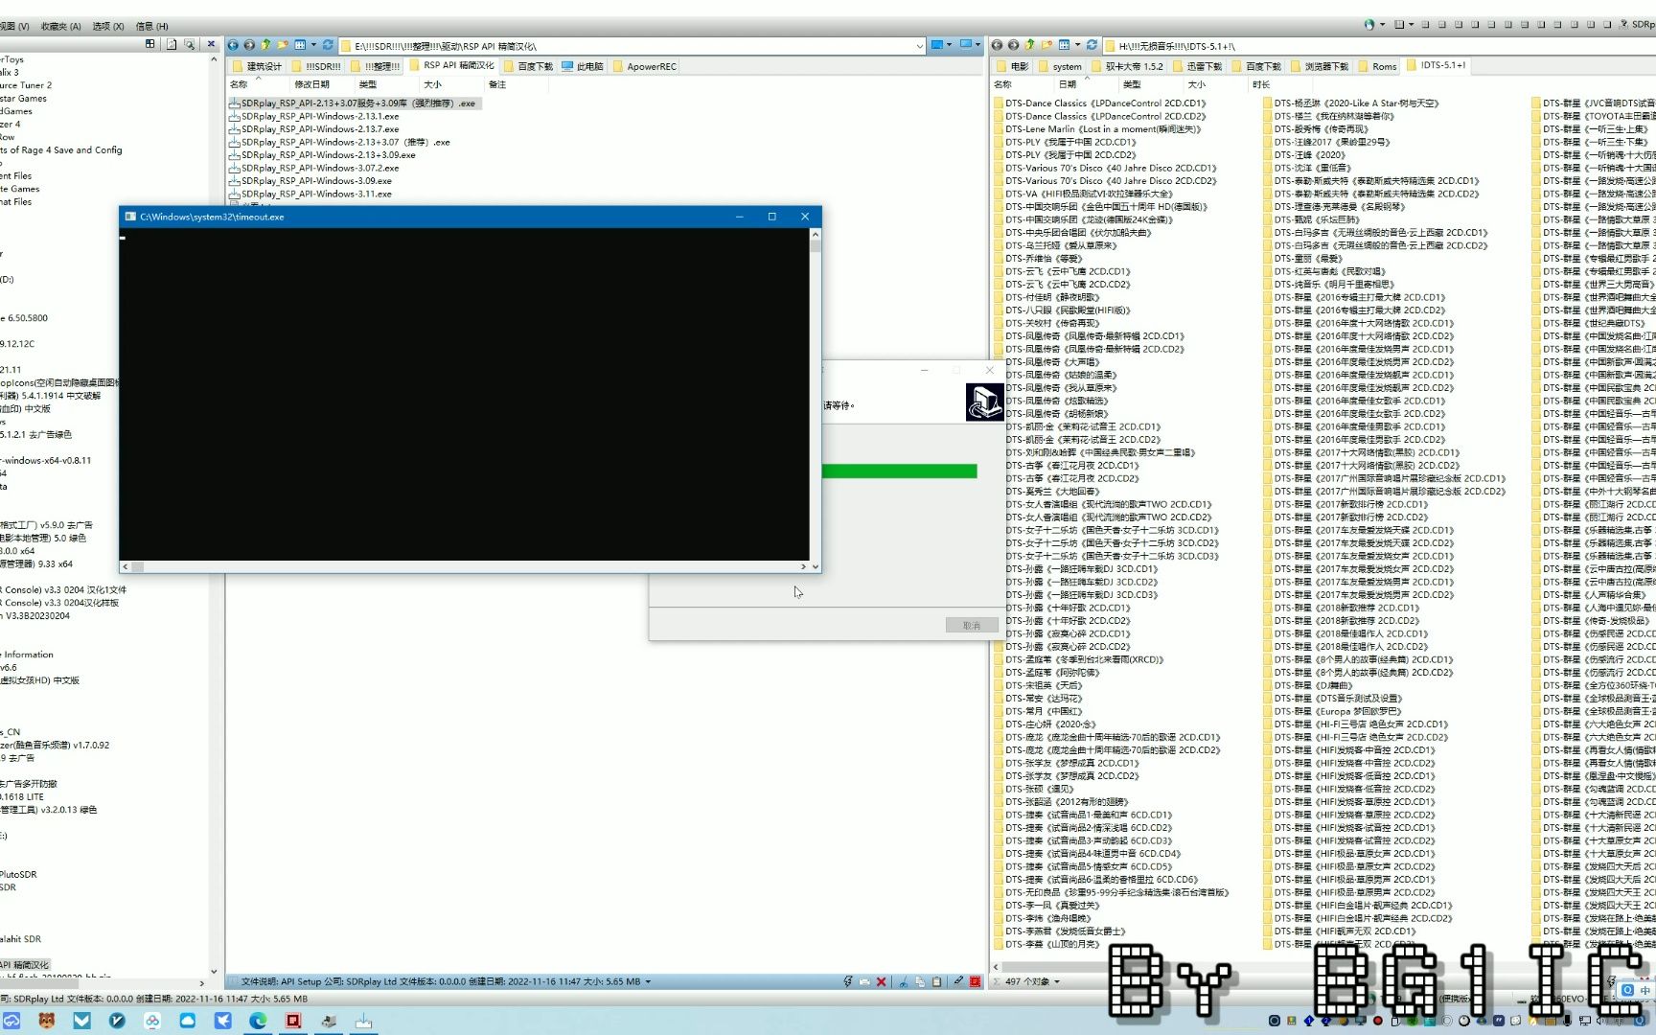Click the copy icon in the status bar
1656x1035 pixels.
[x=920, y=982]
